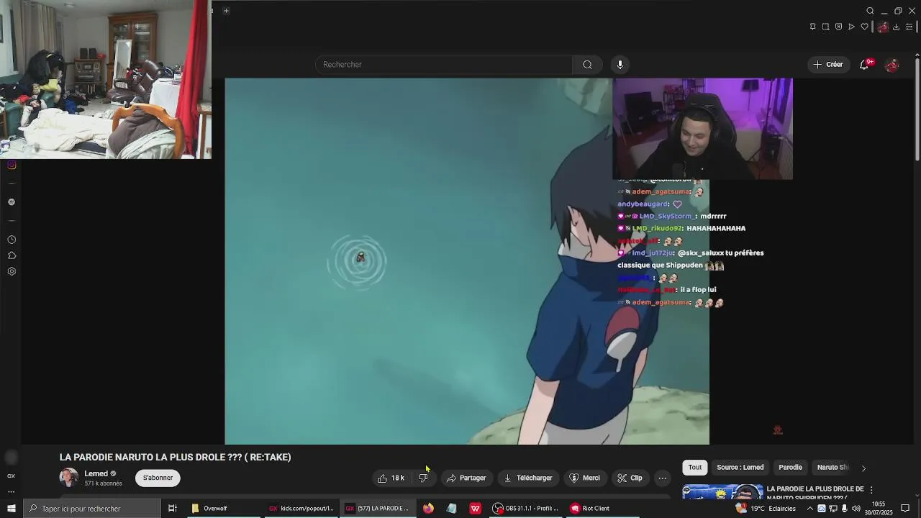The width and height of the screenshot is (921, 518).
Task: Open browser downloads icon
Action: click(x=896, y=27)
